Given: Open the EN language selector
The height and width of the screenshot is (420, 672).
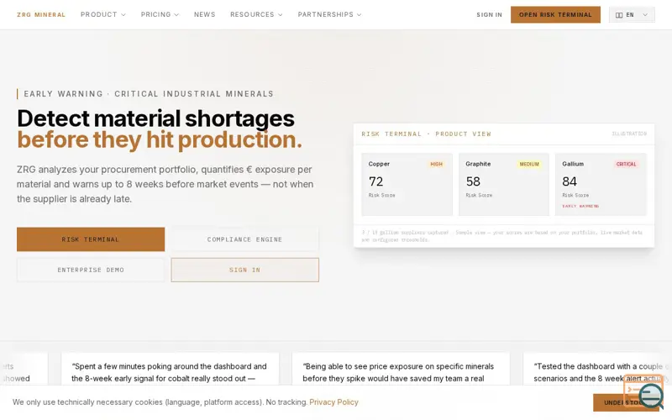Looking at the screenshot, I should click(x=632, y=15).
